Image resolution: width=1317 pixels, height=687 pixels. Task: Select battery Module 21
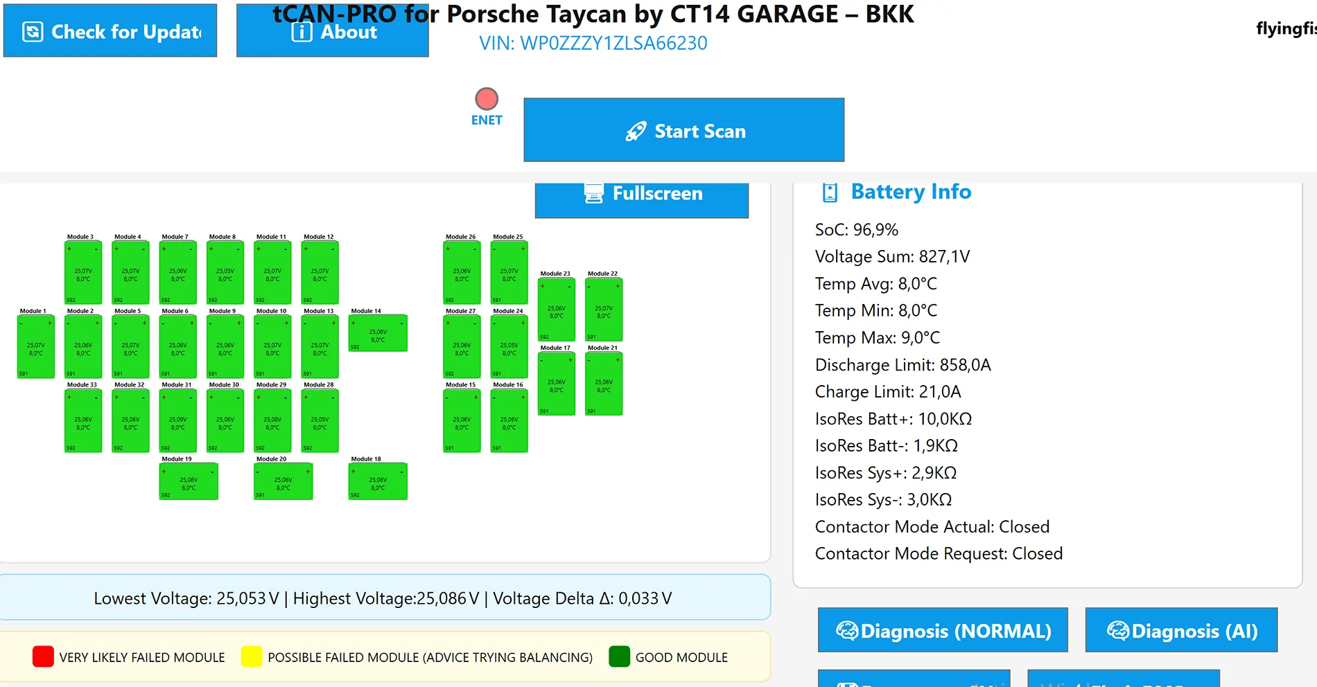(x=604, y=384)
